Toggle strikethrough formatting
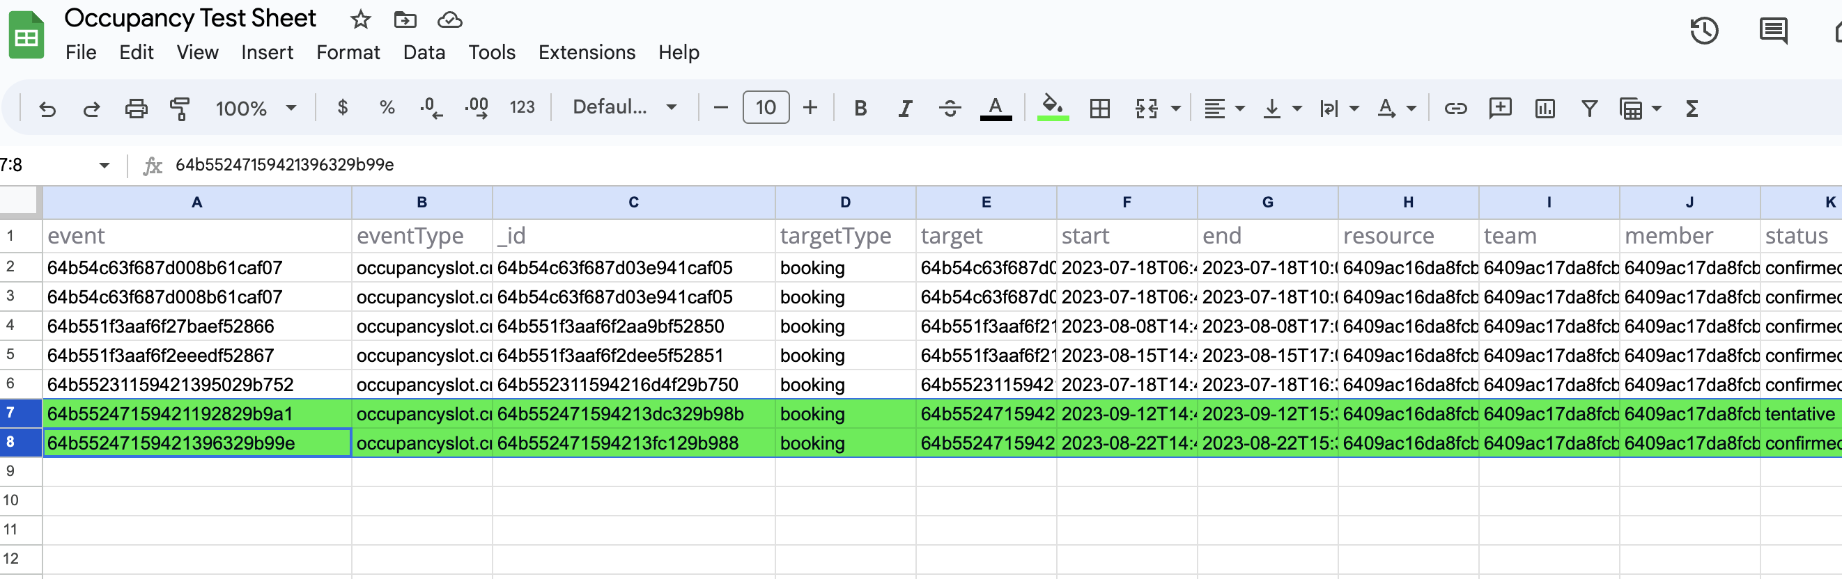 point(950,109)
